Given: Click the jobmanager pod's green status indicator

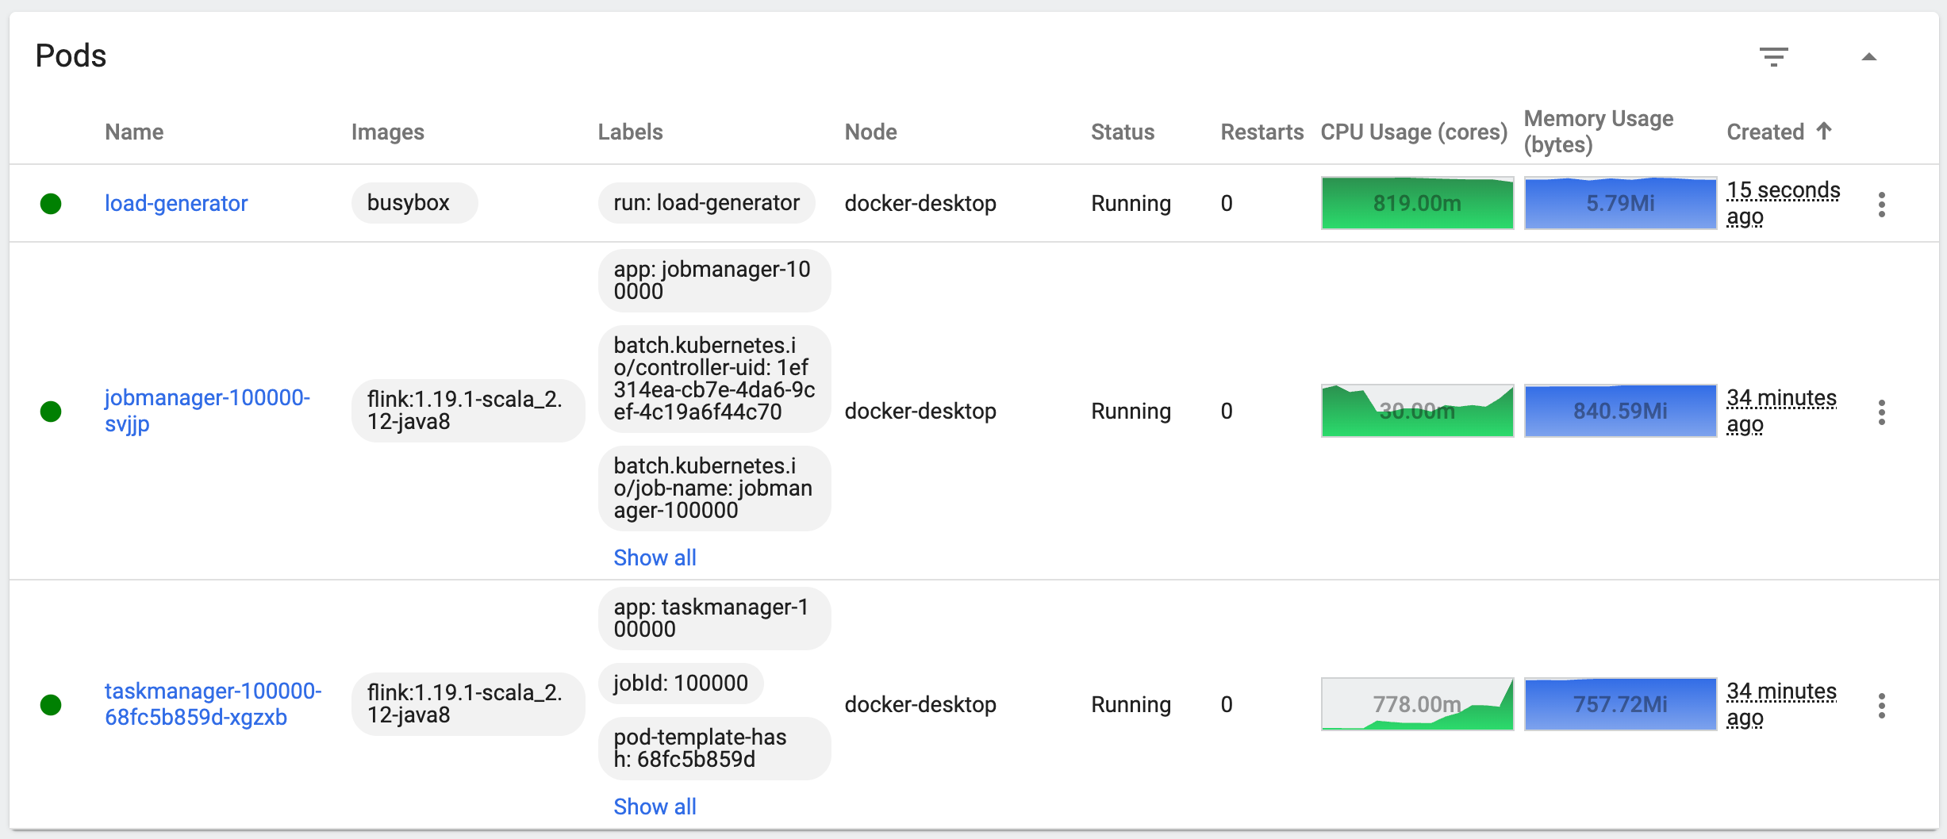Looking at the screenshot, I should point(51,412).
